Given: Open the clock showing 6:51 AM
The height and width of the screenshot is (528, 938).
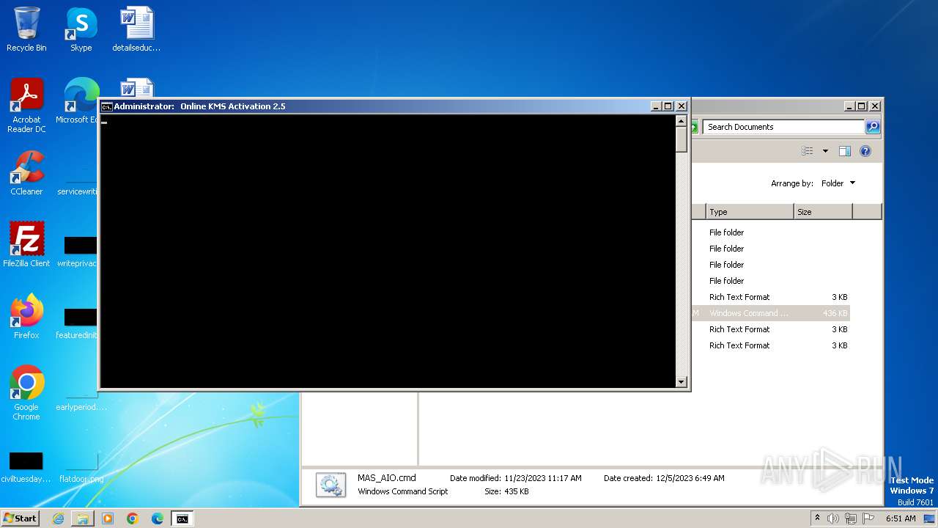Looking at the screenshot, I should (901, 518).
